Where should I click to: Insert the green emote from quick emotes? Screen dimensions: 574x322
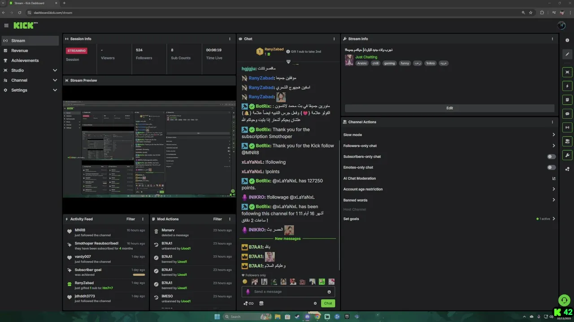click(x=322, y=282)
